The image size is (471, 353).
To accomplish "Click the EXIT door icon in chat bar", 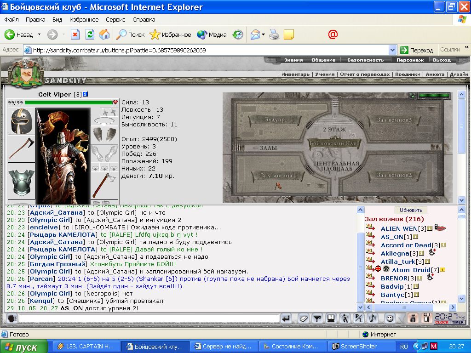I will (x=426, y=318).
